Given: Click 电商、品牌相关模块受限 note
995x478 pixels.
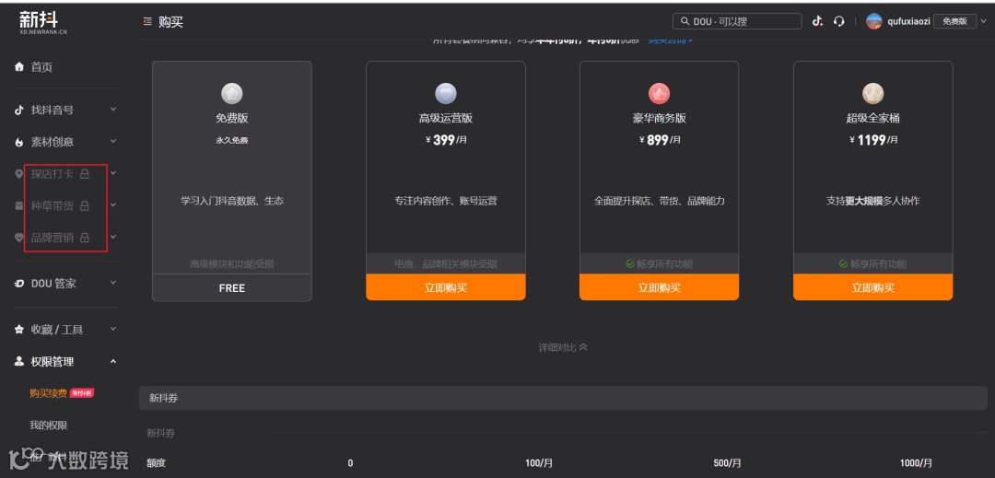Looking at the screenshot, I should (446, 263).
